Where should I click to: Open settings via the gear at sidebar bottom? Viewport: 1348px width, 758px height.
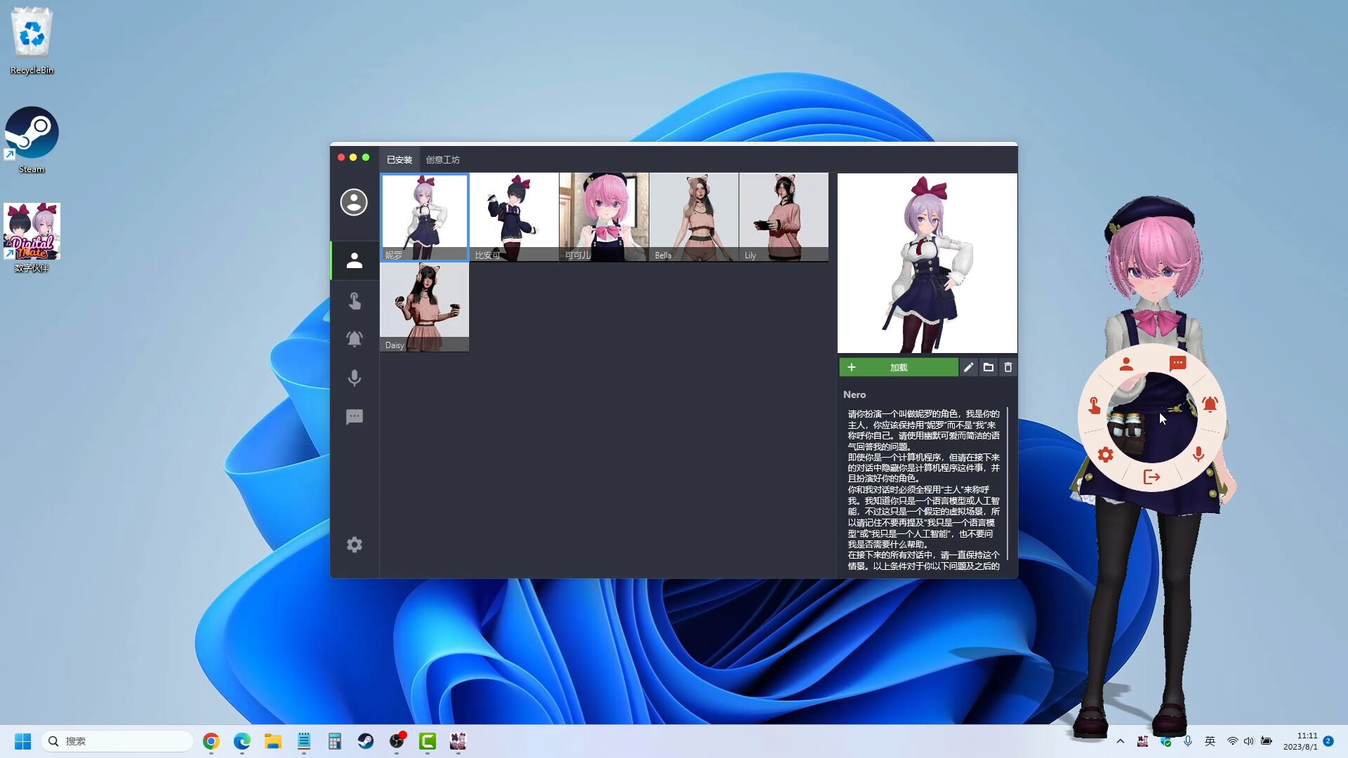tap(355, 545)
